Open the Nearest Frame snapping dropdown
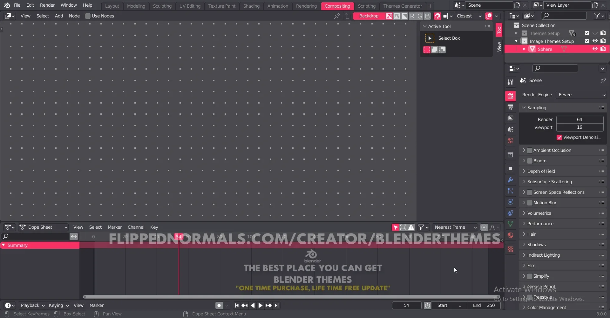Viewport: 610px width, 318px height. click(455, 227)
